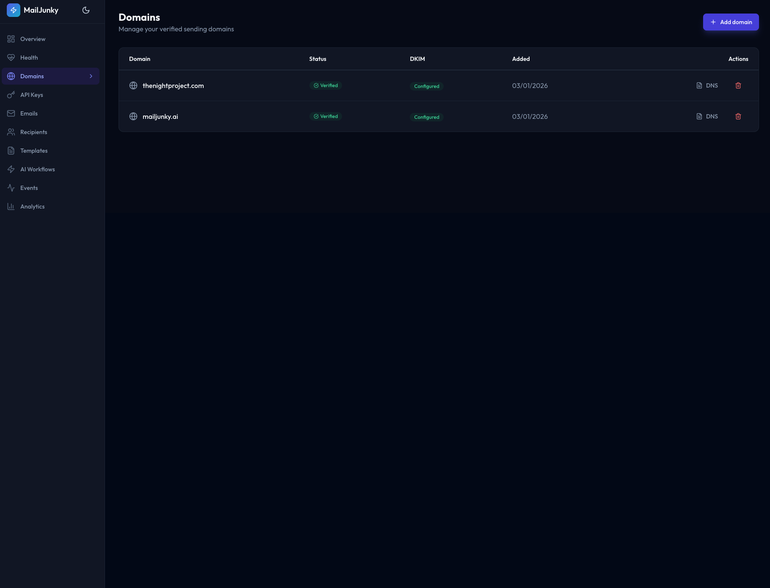Click the MailJunky lightning logo

pyautogui.click(x=13, y=10)
